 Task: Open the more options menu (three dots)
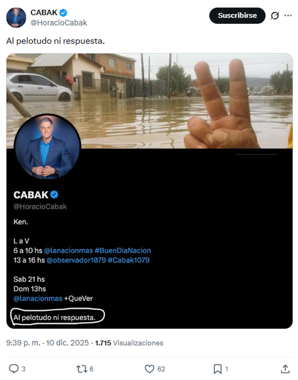[289, 16]
